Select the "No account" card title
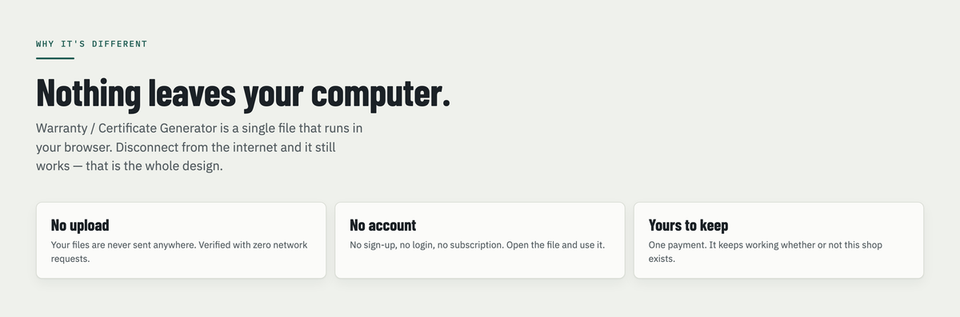Screen dimensions: 960x317 coord(383,225)
